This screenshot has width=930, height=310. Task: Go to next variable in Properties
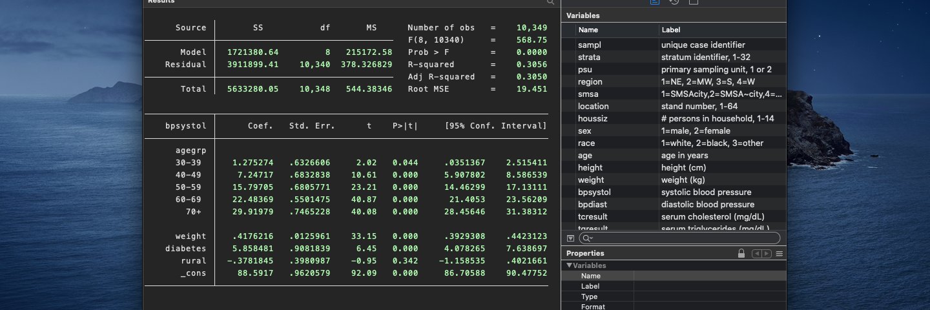[766, 254]
